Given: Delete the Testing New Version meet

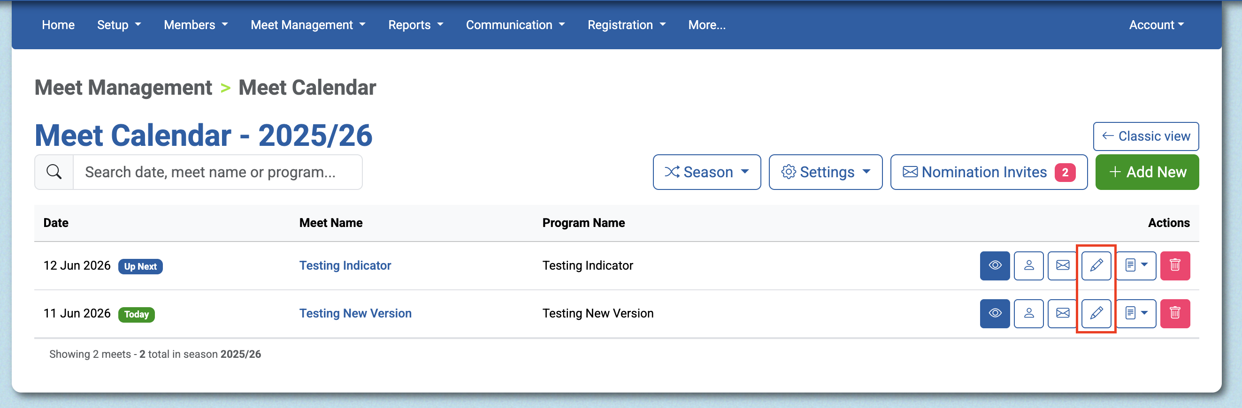Looking at the screenshot, I should (1175, 314).
